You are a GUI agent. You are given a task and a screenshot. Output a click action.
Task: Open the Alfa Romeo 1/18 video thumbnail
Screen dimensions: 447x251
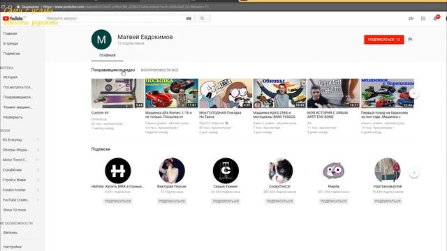(172, 93)
